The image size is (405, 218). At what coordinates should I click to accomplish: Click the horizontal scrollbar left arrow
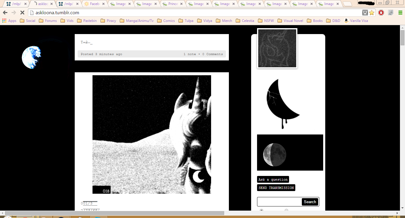coord(2,213)
